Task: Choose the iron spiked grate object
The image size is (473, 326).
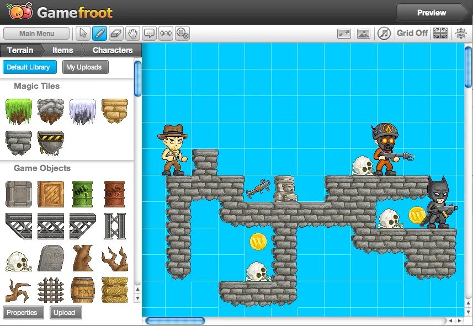Action: 51,290
